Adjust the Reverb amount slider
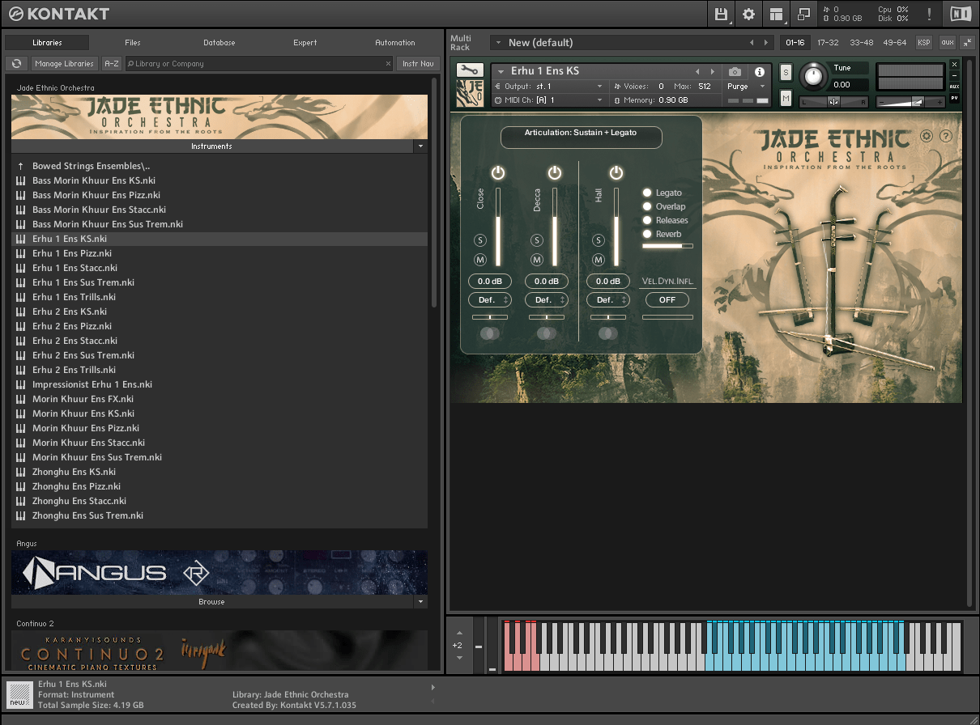The width and height of the screenshot is (980, 725). 668,245
